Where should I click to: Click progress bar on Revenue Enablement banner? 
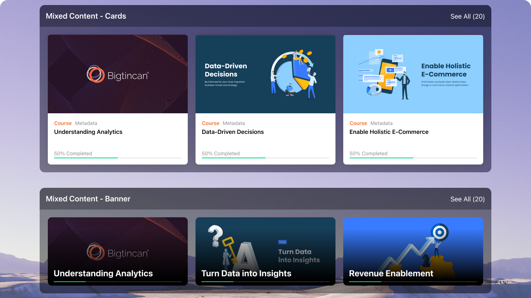(413, 282)
